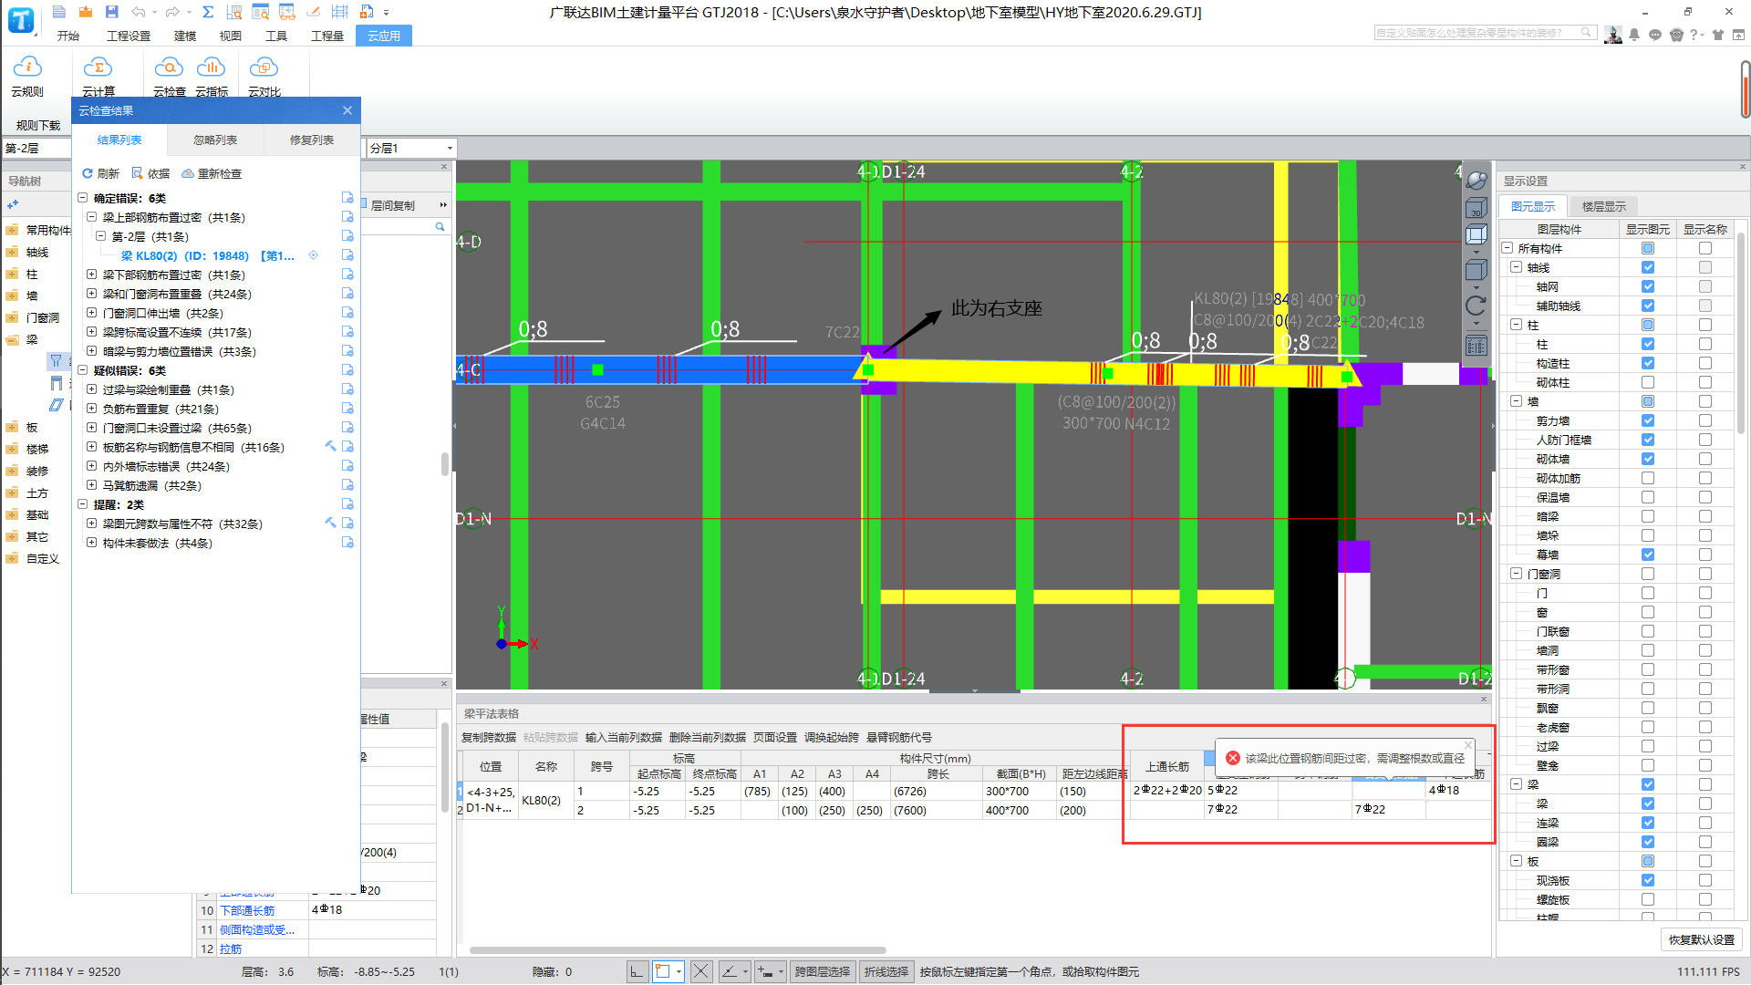Enable 显示图元 for 砌体柱
1751x985 pixels.
(1648, 382)
